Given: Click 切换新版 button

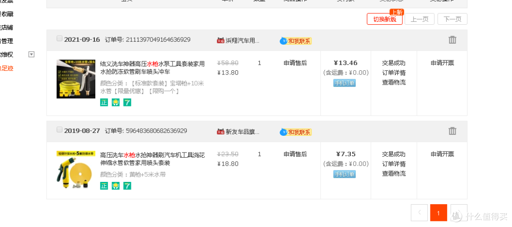Looking at the screenshot, I should click(384, 19).
